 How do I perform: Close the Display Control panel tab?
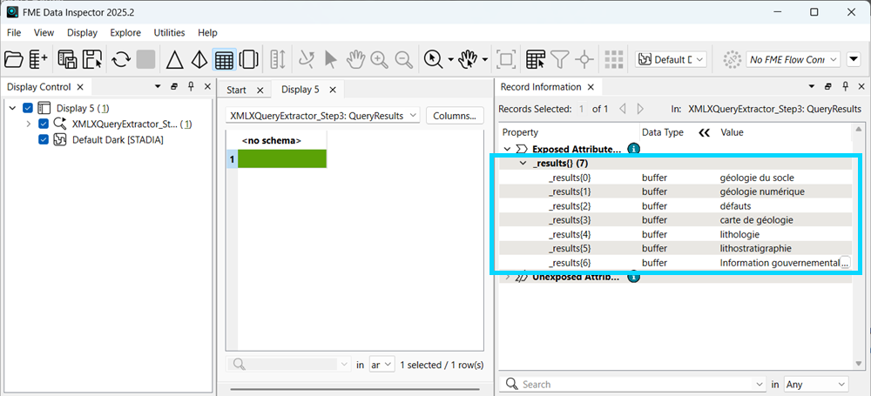click(x=80, y=87)
